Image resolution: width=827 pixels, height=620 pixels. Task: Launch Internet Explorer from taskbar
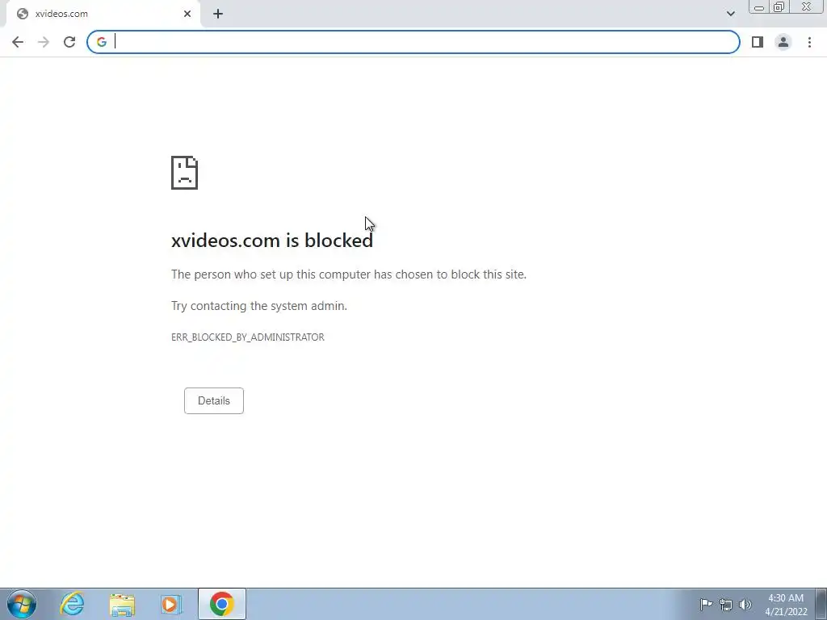pos(72,604)
